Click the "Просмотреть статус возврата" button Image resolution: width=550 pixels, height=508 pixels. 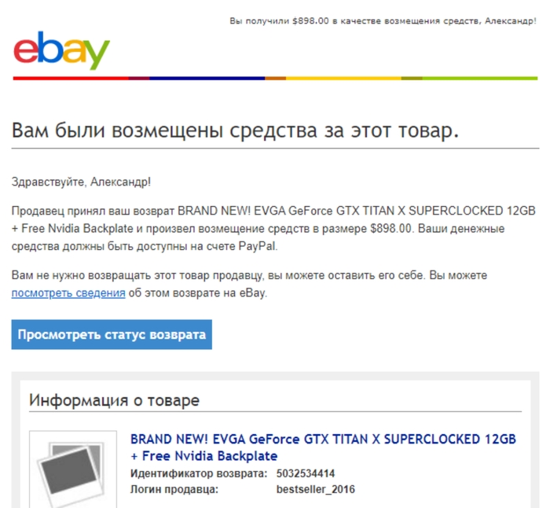coord(112,334)
